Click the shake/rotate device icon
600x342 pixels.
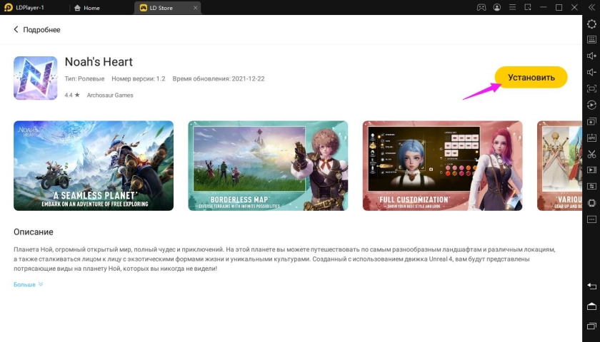pyautogui.click(x=591, y=202)
